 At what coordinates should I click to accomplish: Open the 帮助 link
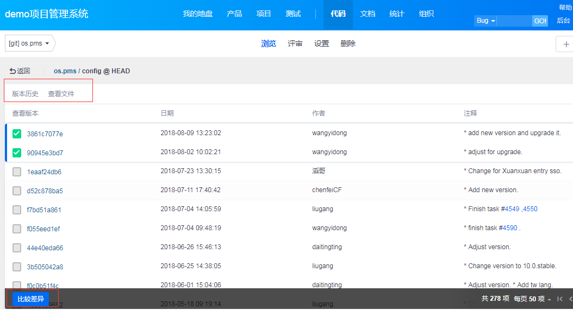[565, 7]
